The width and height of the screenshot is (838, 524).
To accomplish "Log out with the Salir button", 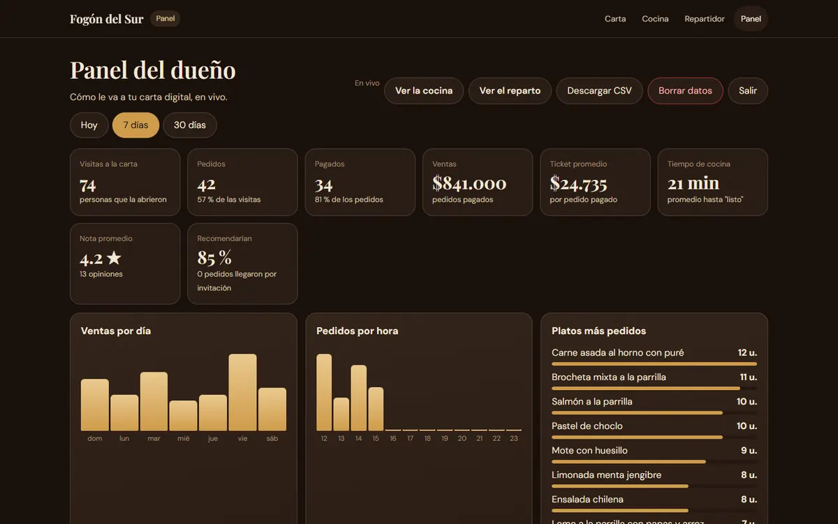I will (748, 91).
